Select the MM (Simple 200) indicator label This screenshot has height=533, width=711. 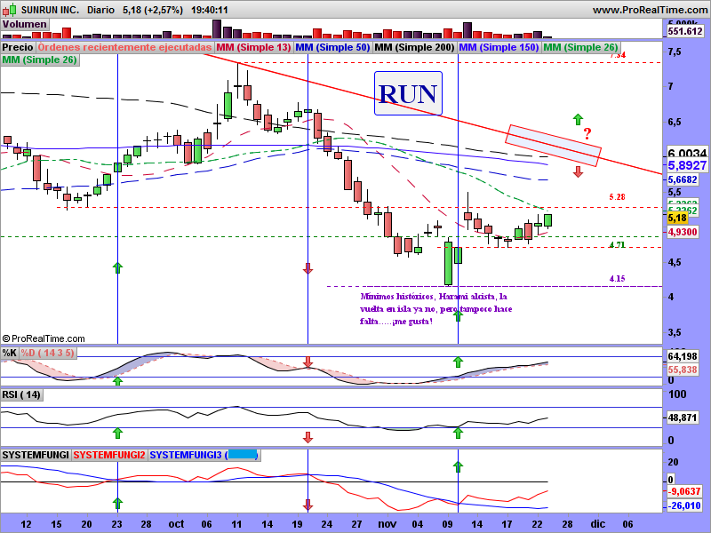(x=414, y=47)
